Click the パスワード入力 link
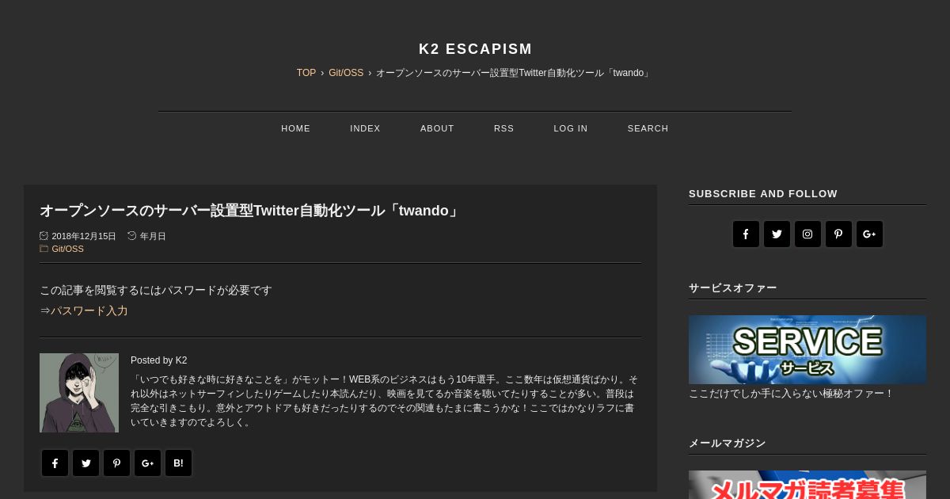This screenshot has height=499, width=950. (x=89, y=311)
